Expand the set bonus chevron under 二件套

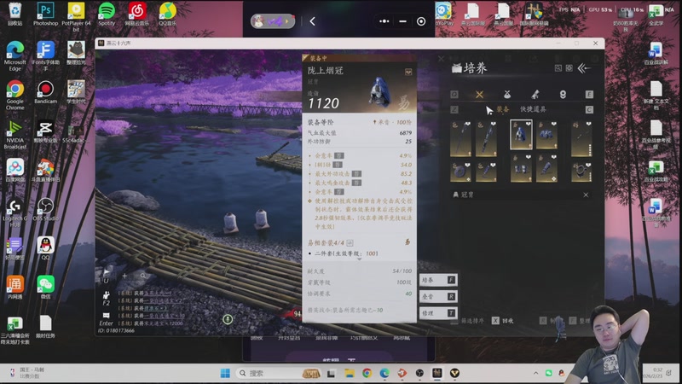click(x=359, y=259)
